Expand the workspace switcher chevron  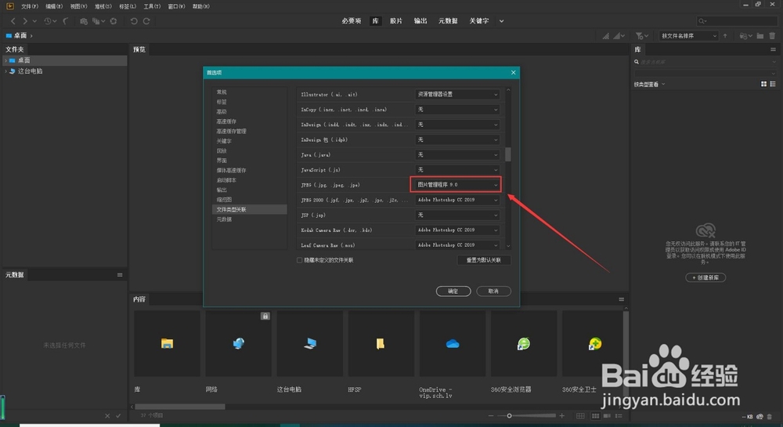click(501, 21)
